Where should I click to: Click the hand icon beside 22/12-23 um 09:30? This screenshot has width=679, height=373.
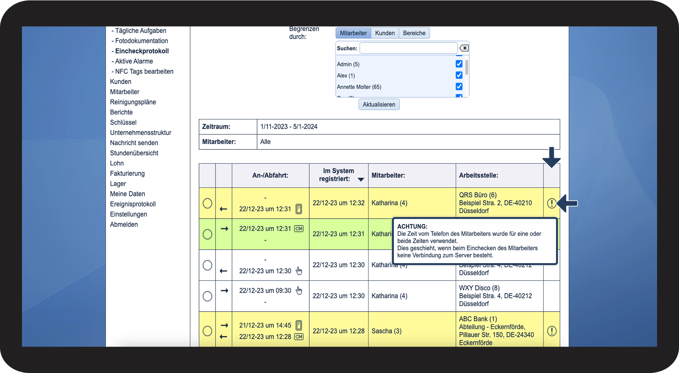(299, 290)
